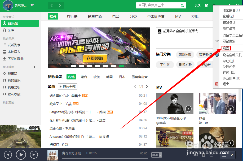Open the 反馈 feedback link

point(198,5)
